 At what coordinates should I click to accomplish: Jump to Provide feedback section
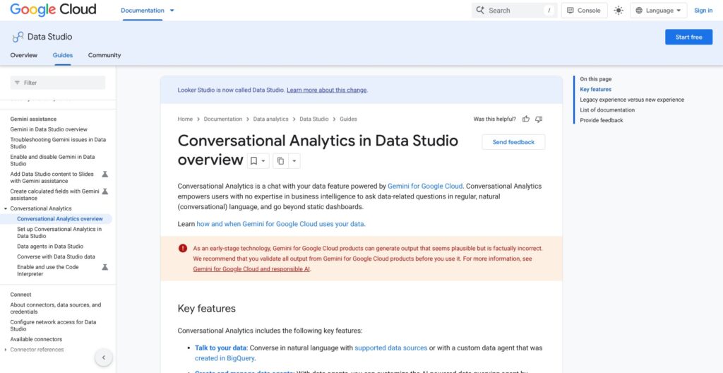click(602, 120)
